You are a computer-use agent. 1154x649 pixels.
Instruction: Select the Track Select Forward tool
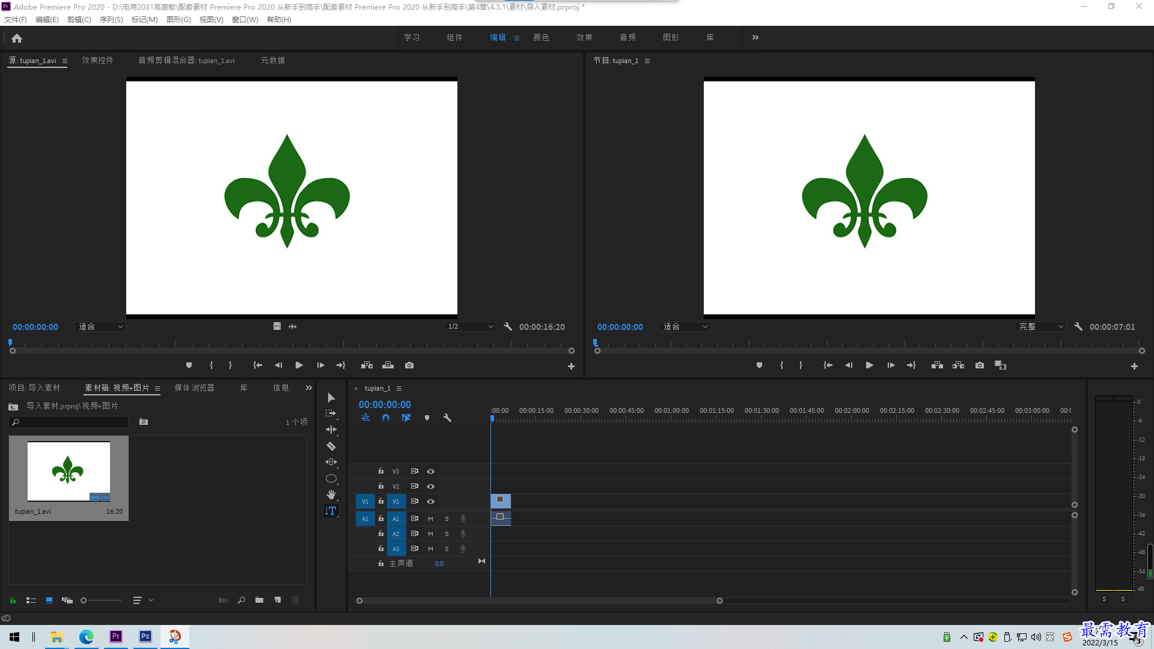point(331,413)
